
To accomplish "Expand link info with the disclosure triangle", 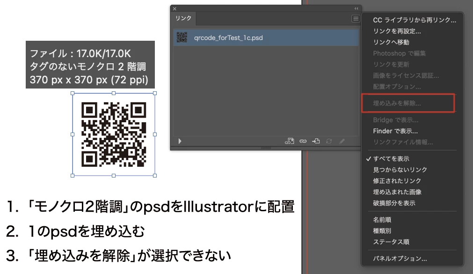I will pos(180,141).
